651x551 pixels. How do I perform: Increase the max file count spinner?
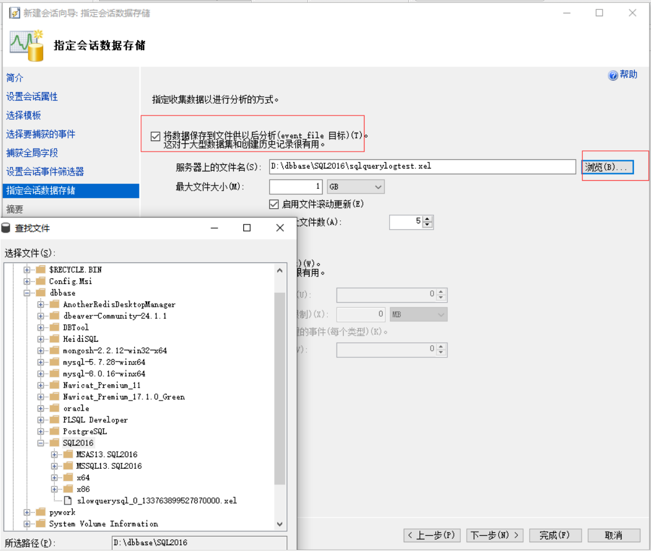tap(428, 219)
